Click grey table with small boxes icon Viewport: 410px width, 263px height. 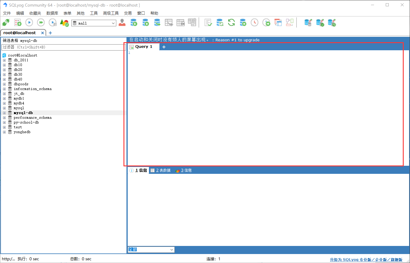(180, 23)
